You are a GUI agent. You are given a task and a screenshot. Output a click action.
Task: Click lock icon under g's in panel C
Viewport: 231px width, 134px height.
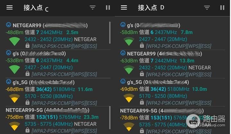coord(27,74)
